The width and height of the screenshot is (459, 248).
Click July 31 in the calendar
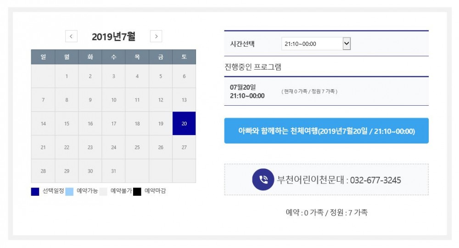[114, 171]
